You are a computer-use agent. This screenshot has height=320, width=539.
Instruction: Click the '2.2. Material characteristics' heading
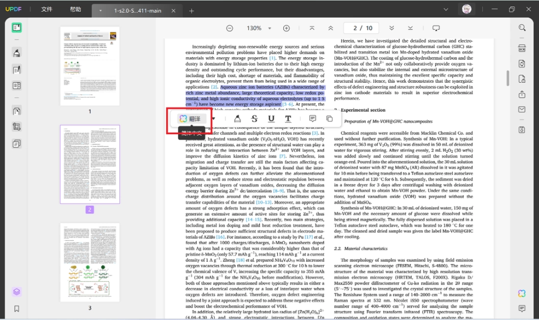point(361,248)
